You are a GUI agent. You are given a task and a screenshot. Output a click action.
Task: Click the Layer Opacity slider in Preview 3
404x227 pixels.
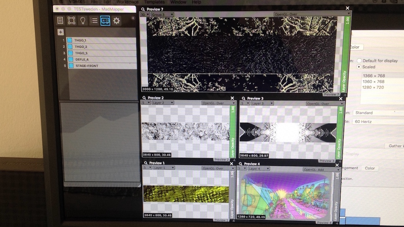point(340,133)
